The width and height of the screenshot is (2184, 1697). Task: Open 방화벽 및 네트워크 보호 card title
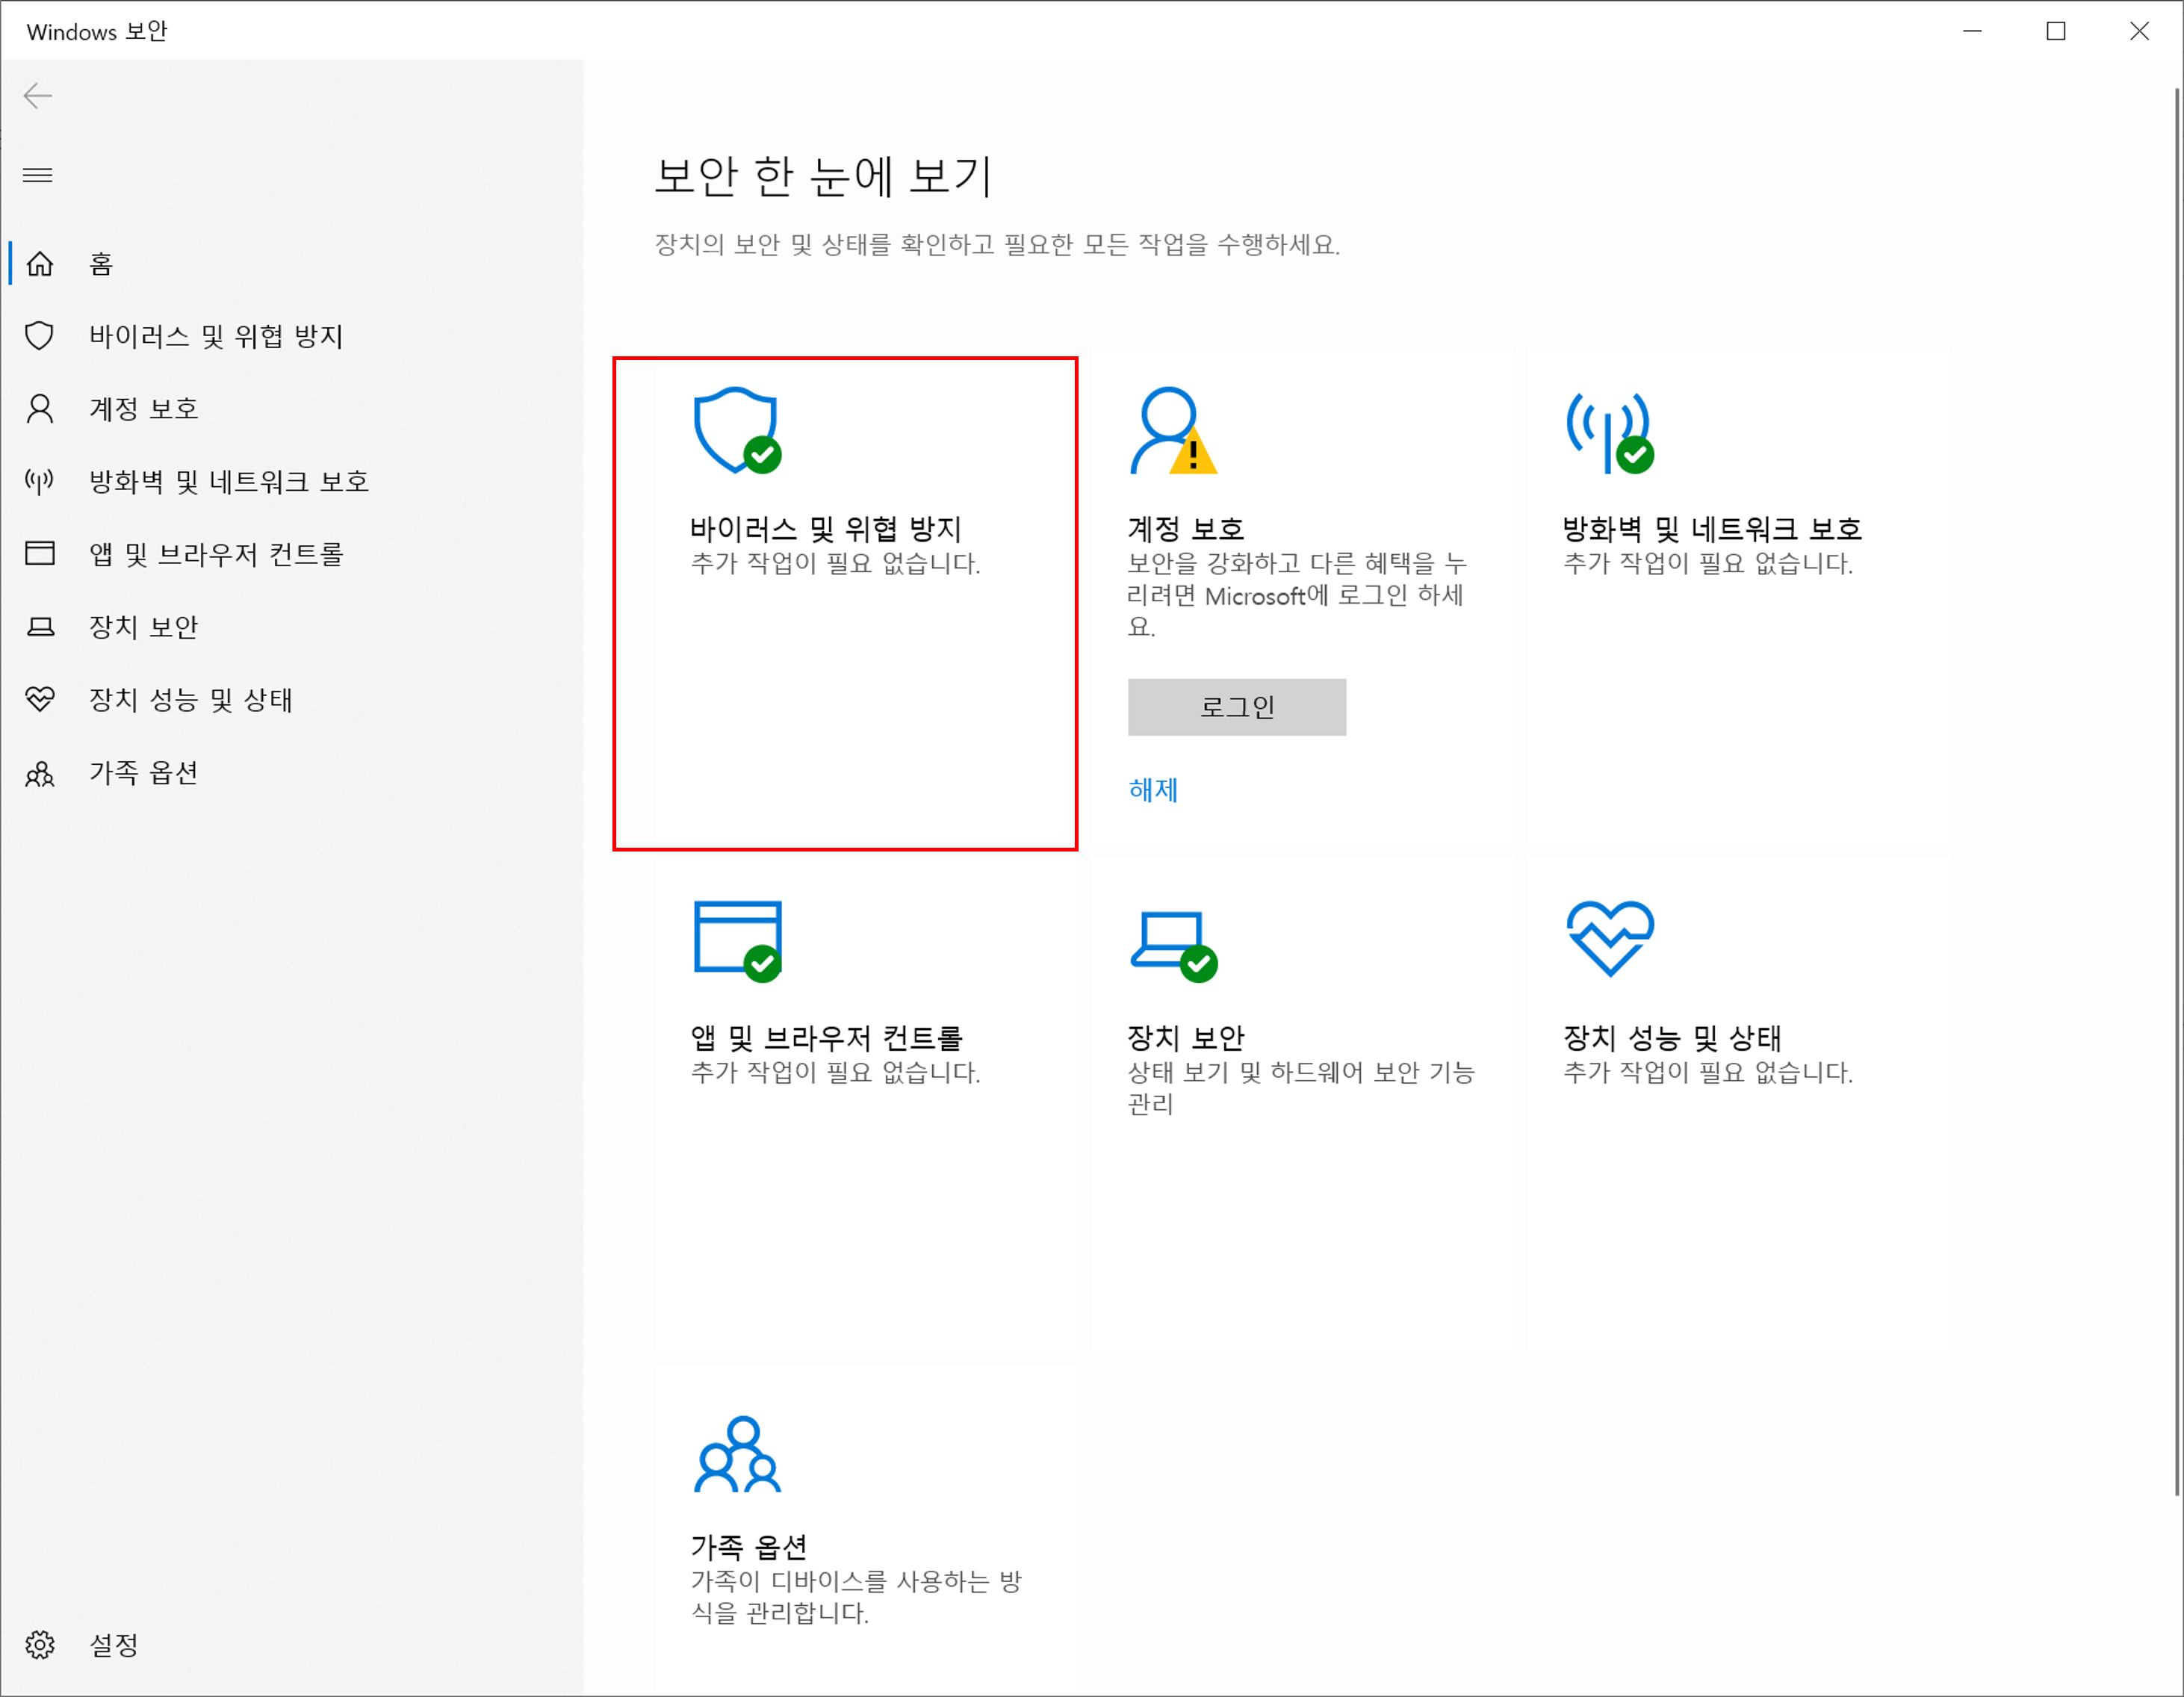click(x=1712, y=529)
